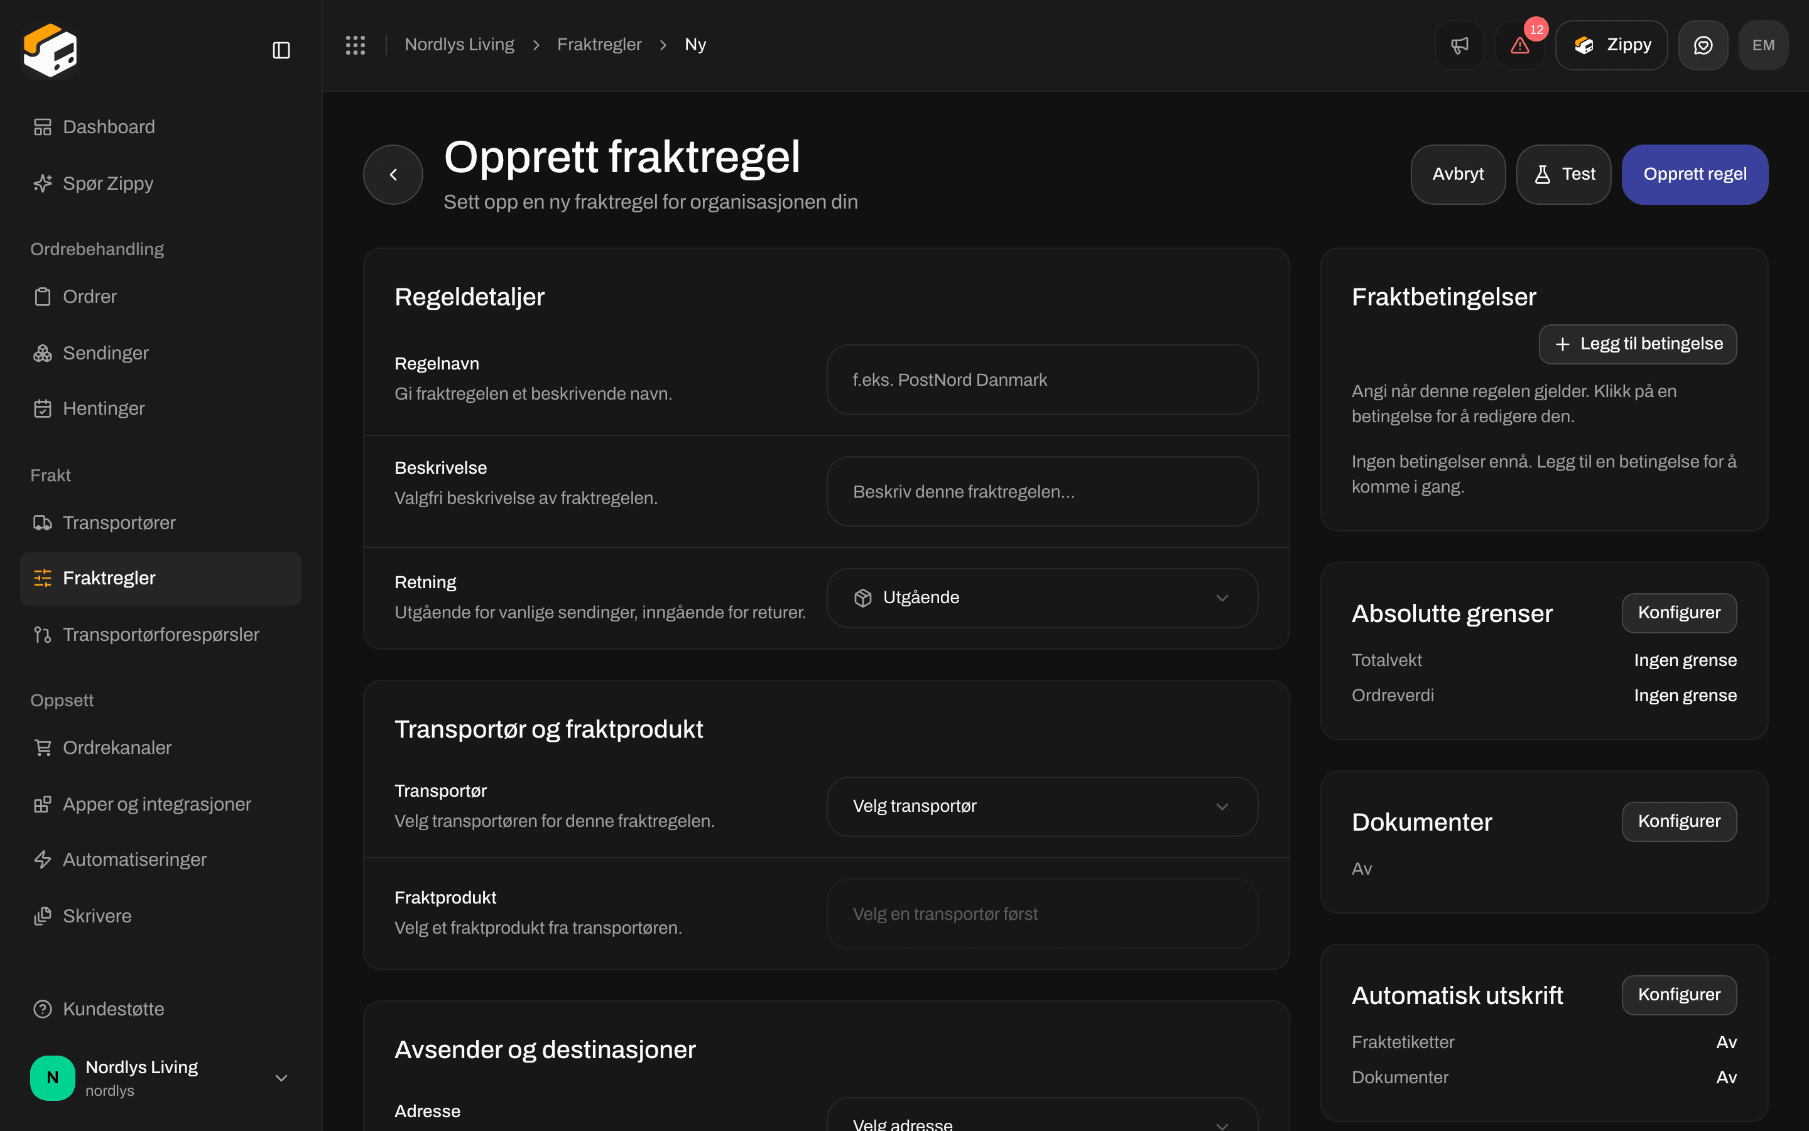Click the Automatiseringer lightning icon
Viewport: 1809px width, 1131px height.
pos(43,860)
